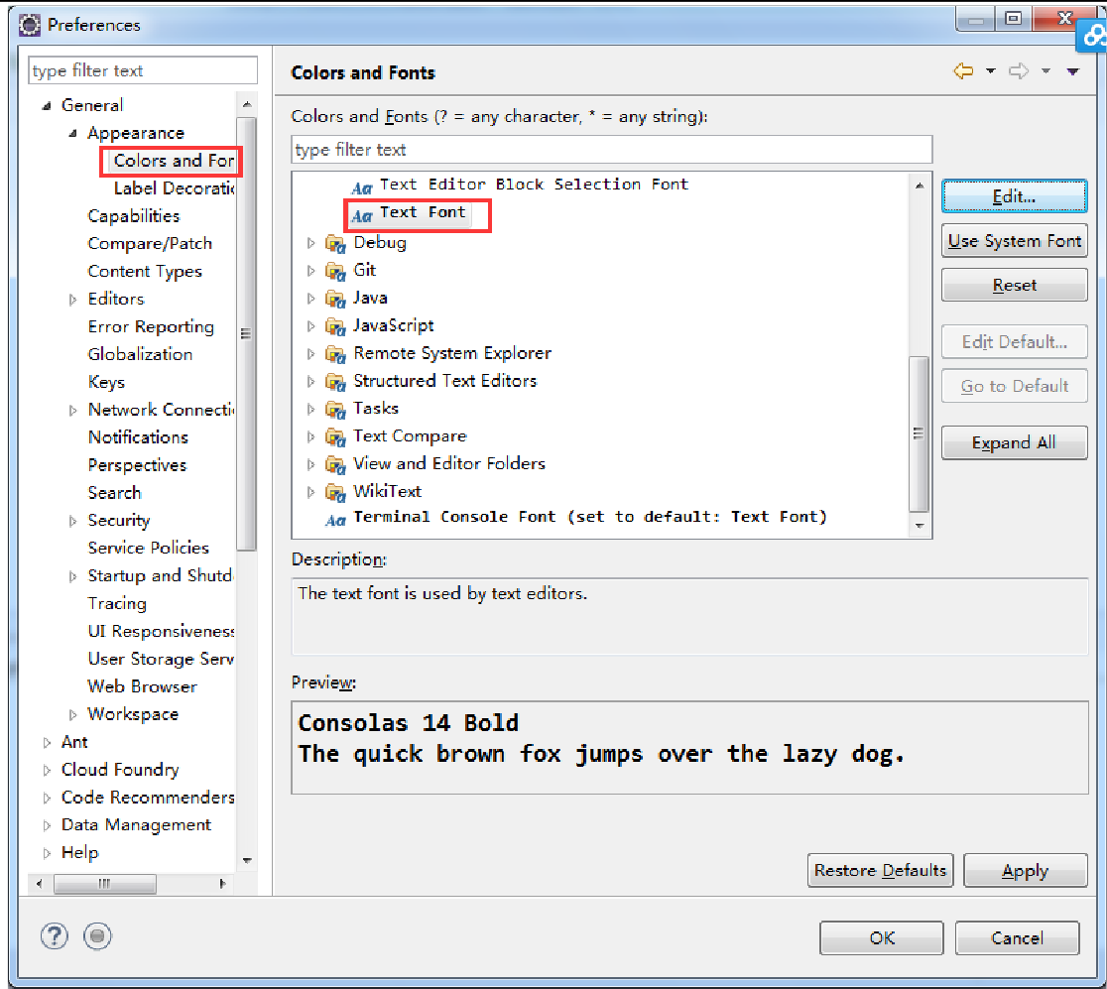Click Use System Font button
The image size is (1107, 989).
pos(1014,241)
